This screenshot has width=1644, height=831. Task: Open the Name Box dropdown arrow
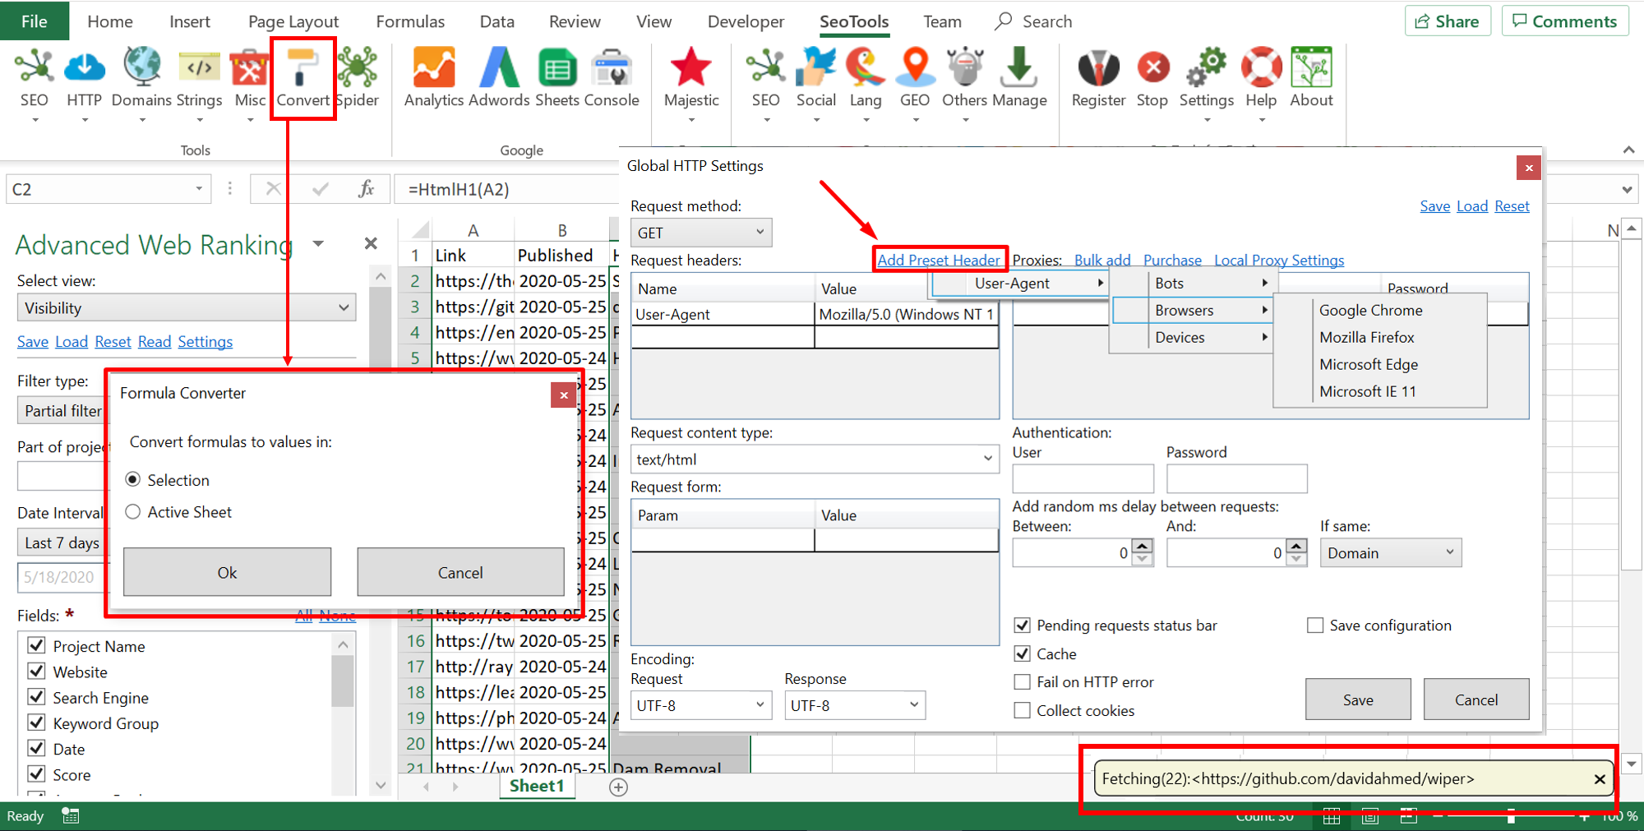point(198,189)
